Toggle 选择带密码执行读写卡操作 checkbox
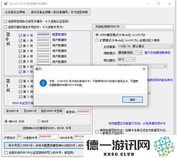The image size is (177, 158). (5, 22)
